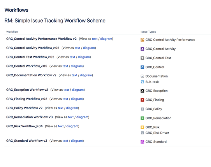Click the Documentation issue type icon
211x167 pixels.
(x=142, y=76)
